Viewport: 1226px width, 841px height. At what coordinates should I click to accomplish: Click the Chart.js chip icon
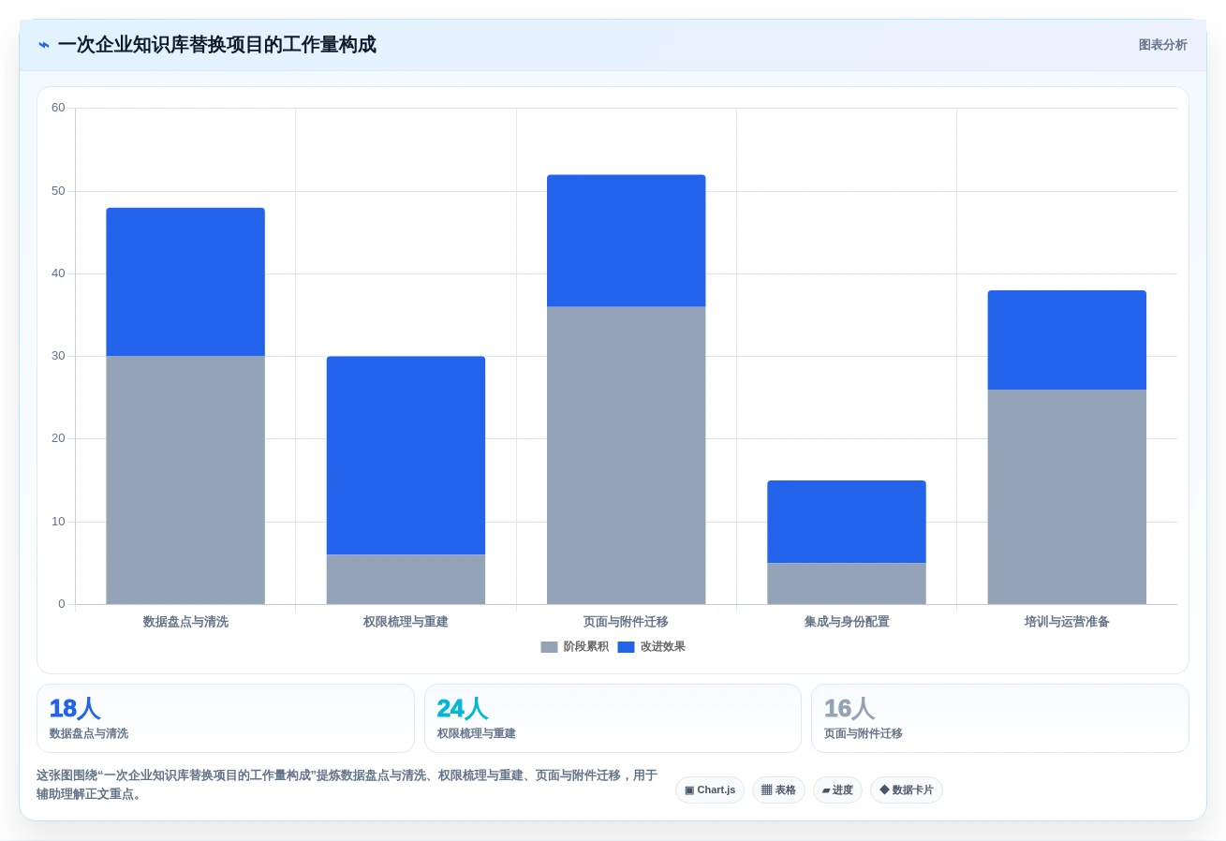coord(689,790)
